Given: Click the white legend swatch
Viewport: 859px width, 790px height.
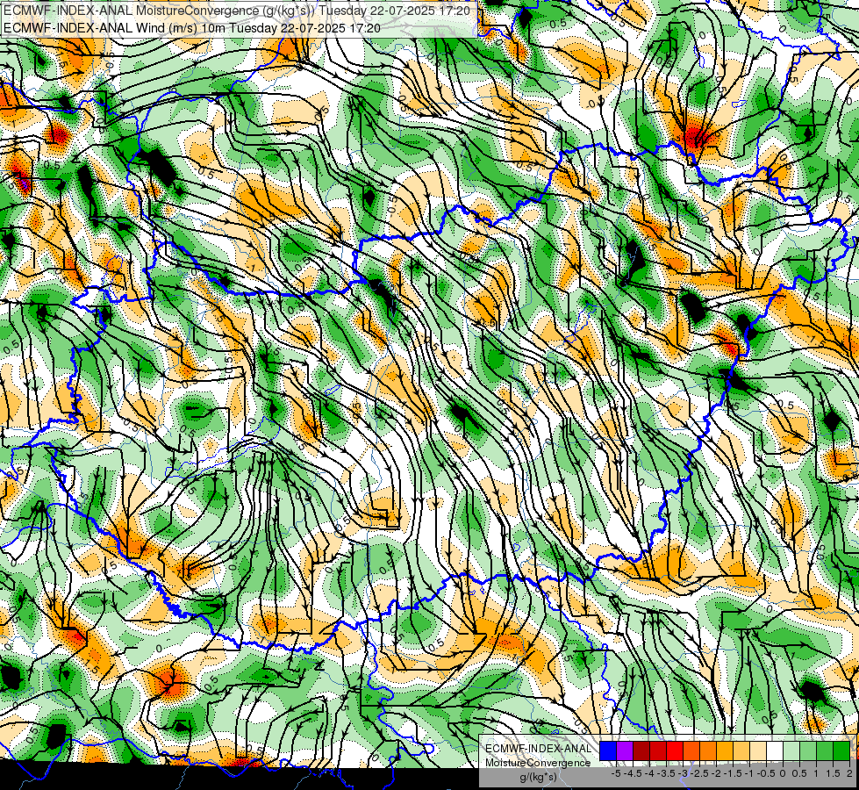Looking at the screenshot, I should 775,751.
